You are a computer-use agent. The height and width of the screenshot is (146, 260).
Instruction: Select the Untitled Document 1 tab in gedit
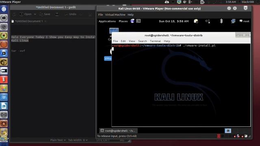point(29,21)
